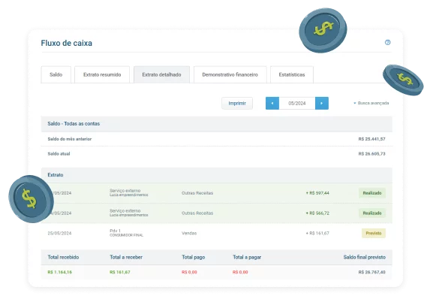424x296 pixels.
Task: Open the Saldo tab
Action: tap(56, 74)
